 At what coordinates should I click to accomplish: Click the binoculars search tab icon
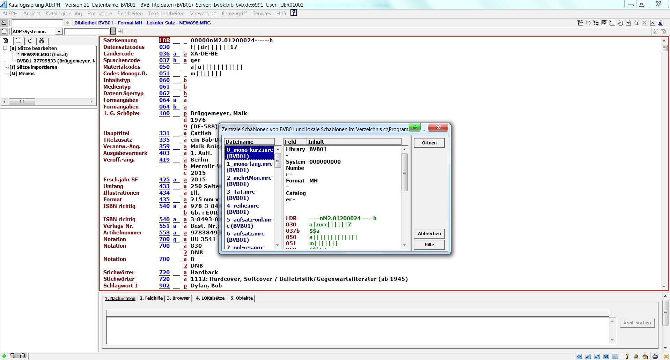pos(42,40)
